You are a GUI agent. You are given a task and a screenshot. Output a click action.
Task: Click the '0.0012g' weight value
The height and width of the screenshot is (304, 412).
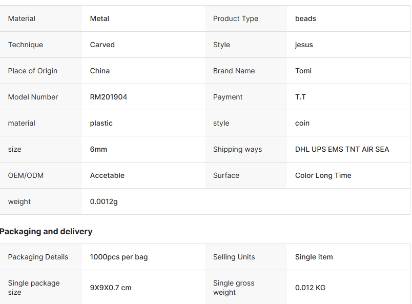tap(104, 201)
